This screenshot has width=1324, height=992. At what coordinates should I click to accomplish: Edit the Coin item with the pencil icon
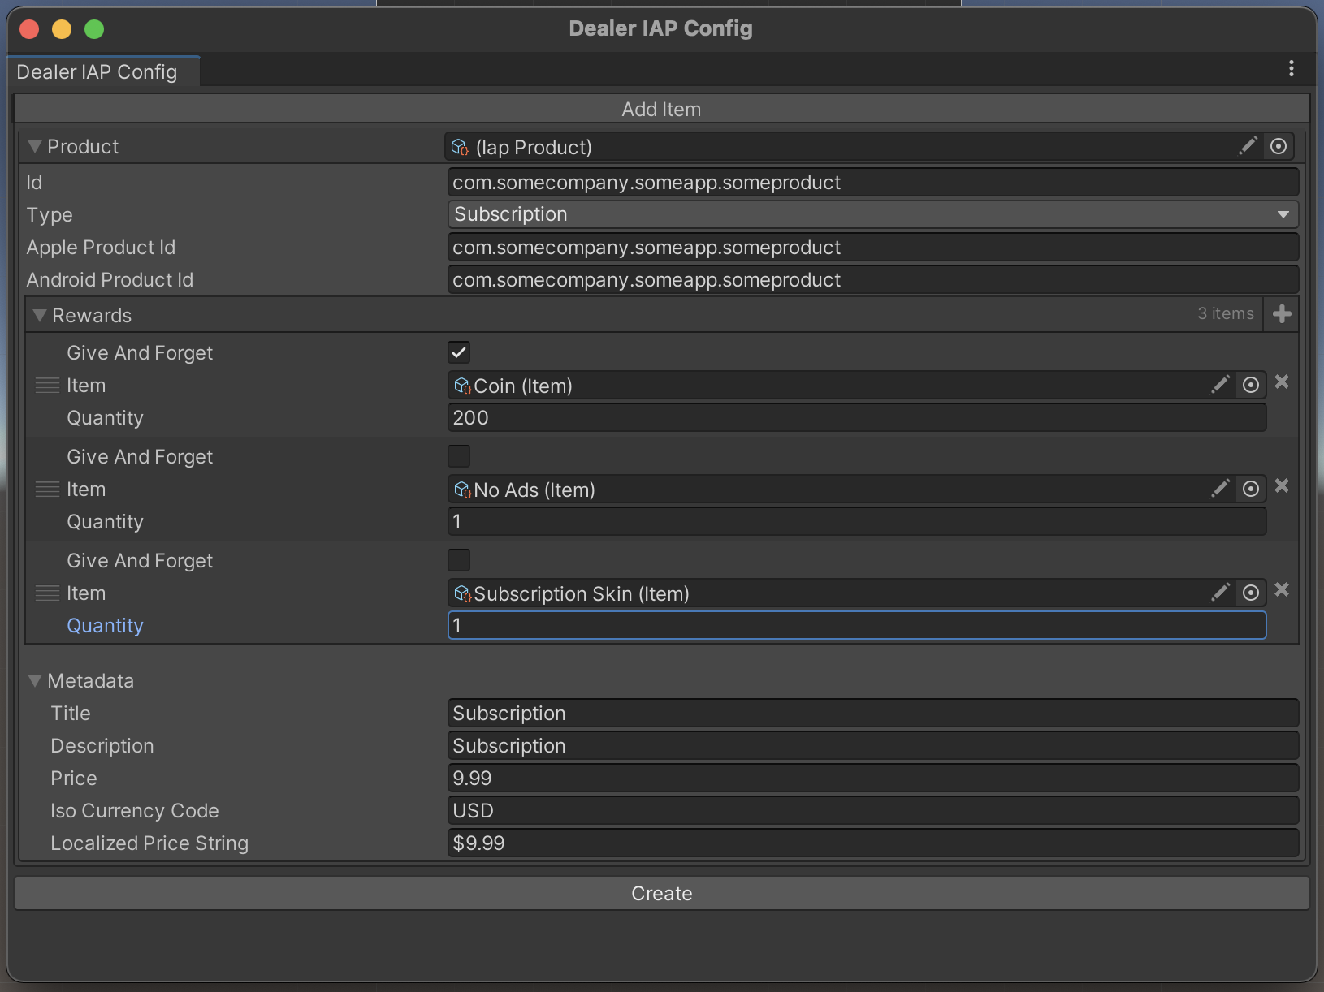1220,385
